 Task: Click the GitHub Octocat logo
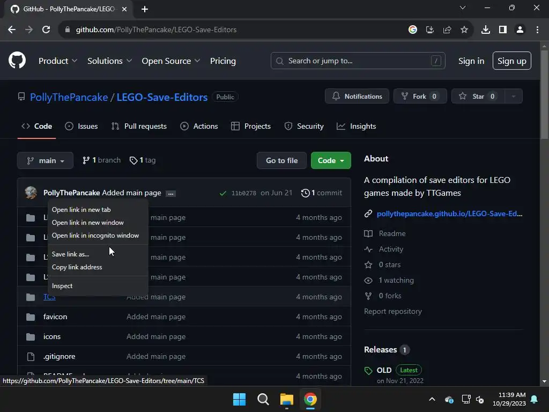[17, 60]
